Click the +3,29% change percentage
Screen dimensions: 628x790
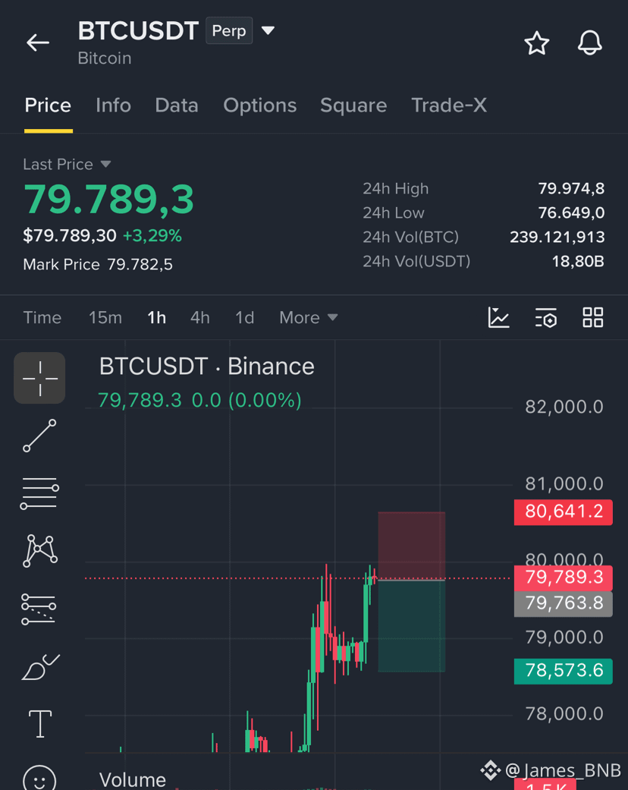152,236
